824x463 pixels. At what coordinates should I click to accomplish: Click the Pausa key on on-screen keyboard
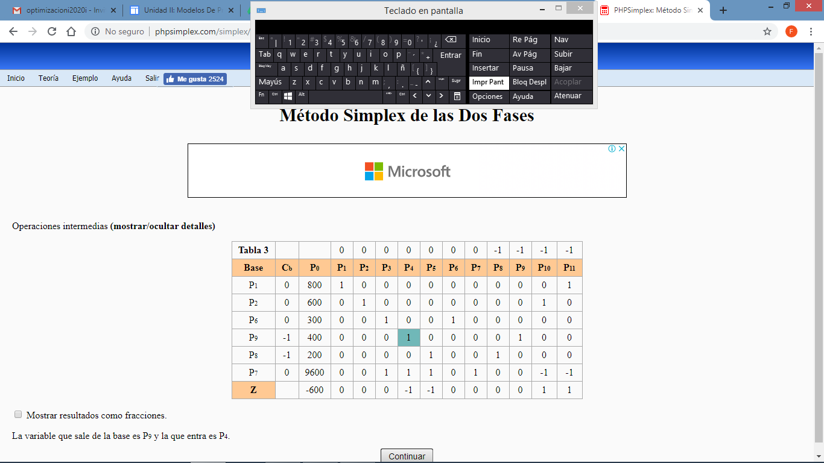tap(529, 68)
